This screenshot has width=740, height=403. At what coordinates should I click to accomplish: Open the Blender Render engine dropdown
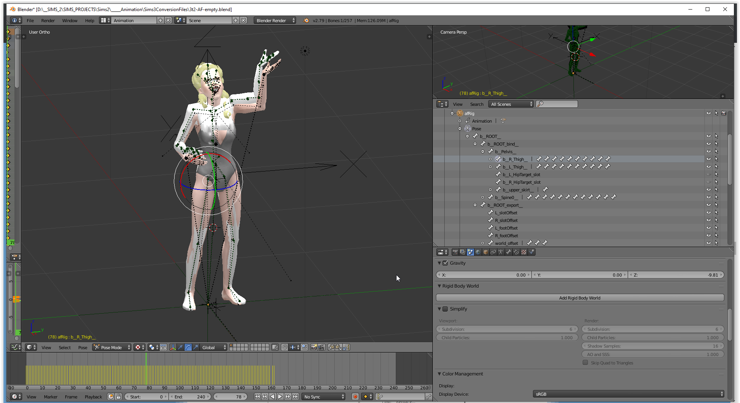point(275,20)
